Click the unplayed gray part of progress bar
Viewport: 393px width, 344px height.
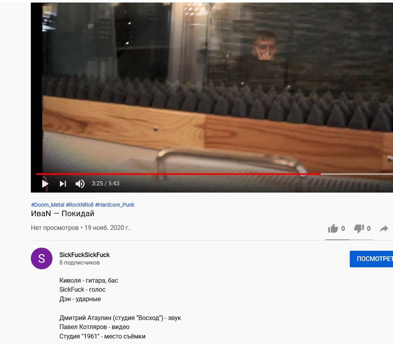click(357, 174)
